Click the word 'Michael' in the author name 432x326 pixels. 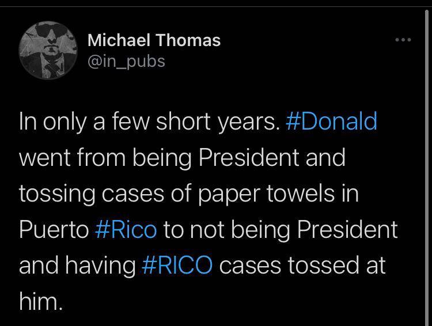[x=119, y=40]
